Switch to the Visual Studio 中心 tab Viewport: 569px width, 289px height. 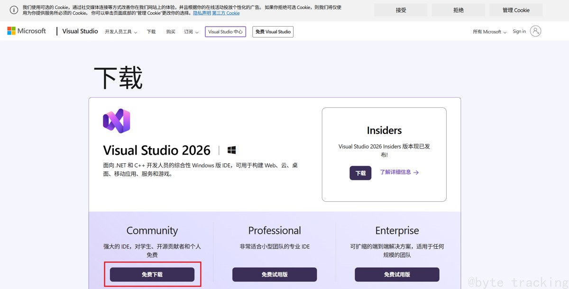[225, 31]
